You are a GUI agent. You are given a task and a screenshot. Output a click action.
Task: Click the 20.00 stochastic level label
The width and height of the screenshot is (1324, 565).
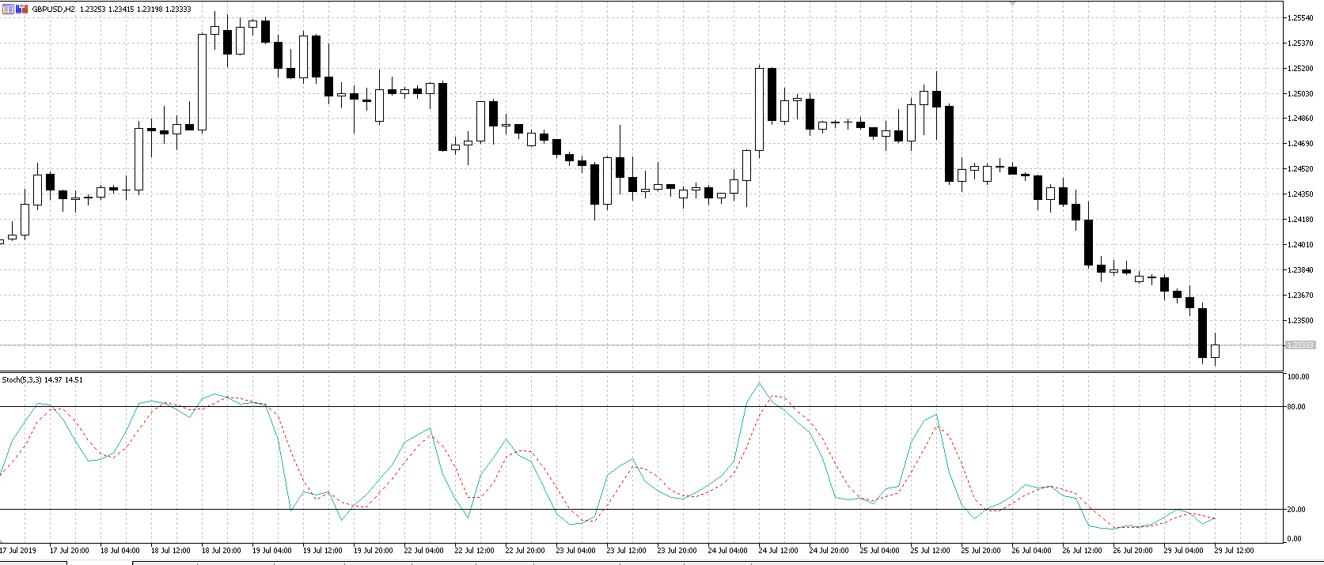[x=1296, y=510]
